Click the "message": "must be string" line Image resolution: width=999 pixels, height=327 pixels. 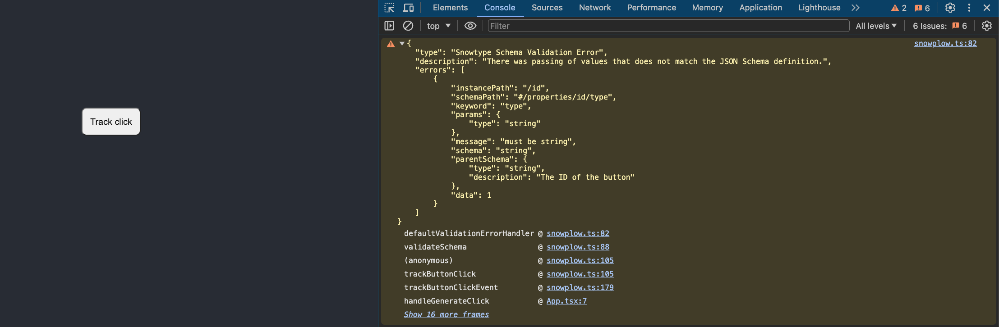(x=513, y=141)
